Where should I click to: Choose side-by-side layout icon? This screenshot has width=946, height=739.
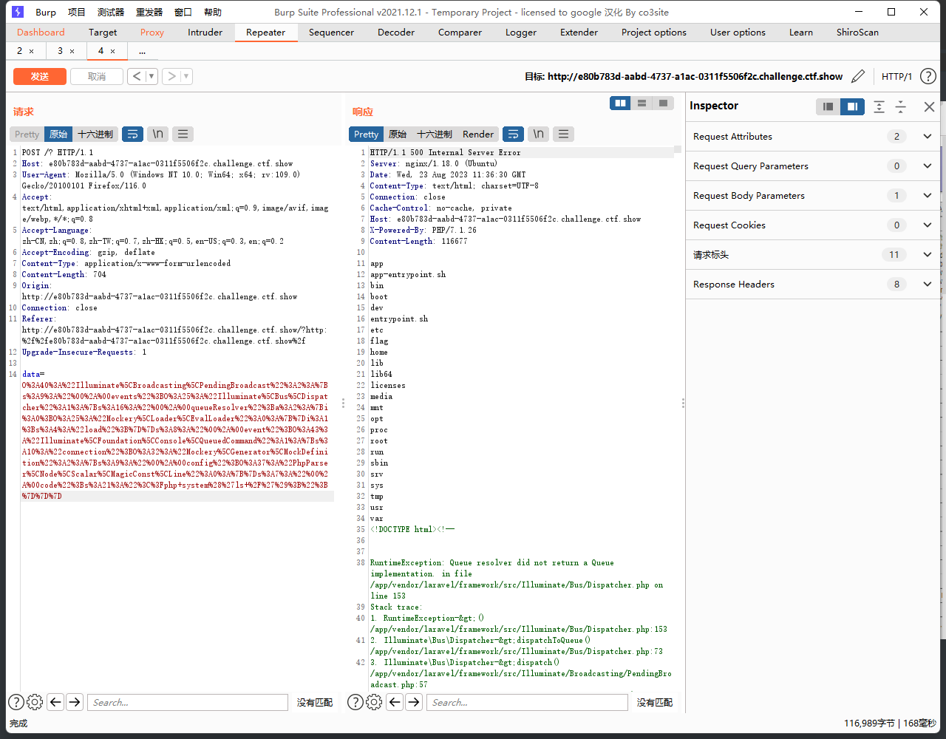(620, 103)
